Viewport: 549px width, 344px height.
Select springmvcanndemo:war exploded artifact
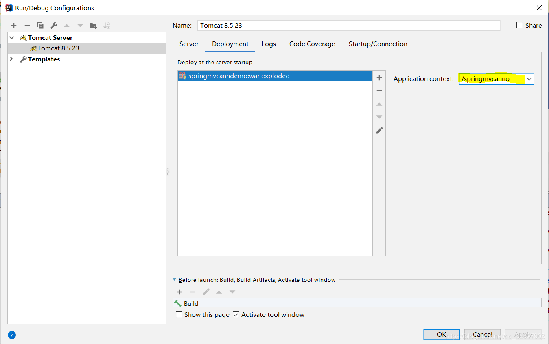(275, 76)
